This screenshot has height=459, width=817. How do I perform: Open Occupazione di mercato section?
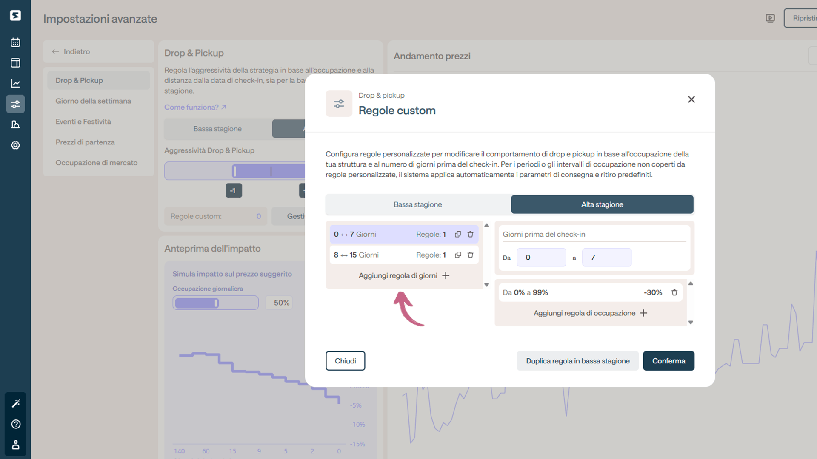pyautogui.click(x=97, y=163)
